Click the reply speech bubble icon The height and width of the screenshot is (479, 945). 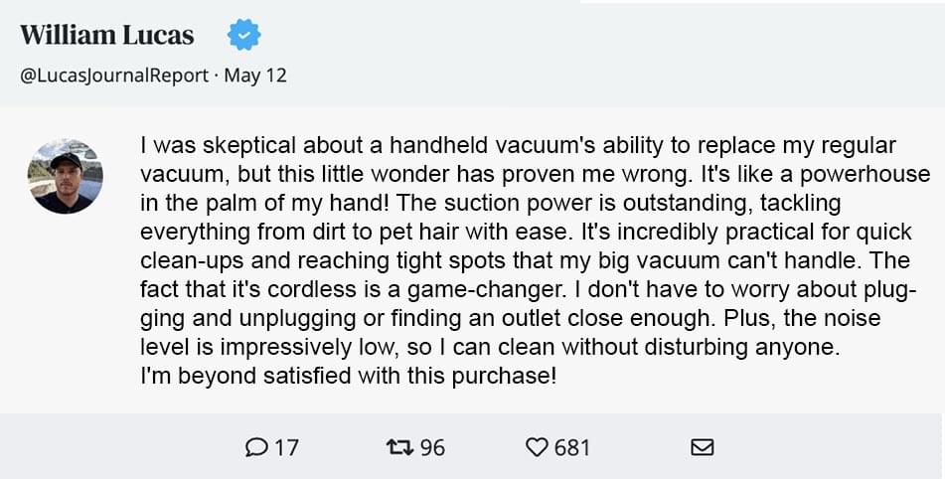[256, 447]
